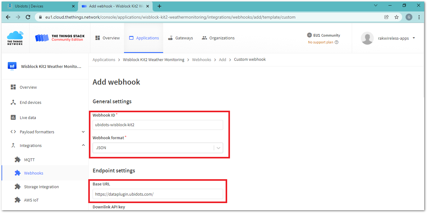Click the Webhook ID input field
This screenshot has height=213, width=427.
pos(158,125)
